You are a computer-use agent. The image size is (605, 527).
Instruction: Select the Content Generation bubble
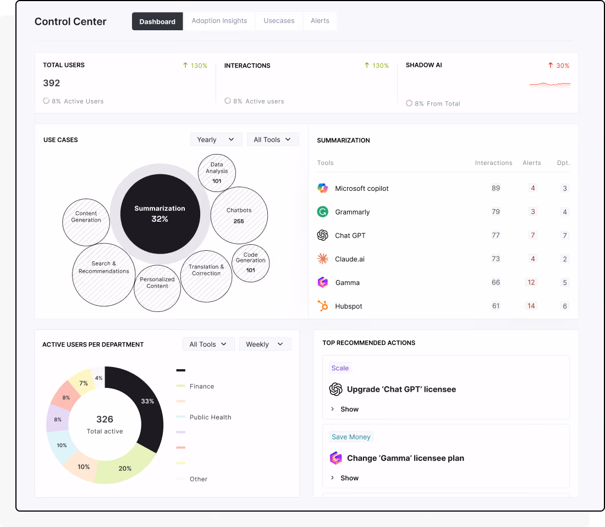pyautogui.click(x=86, y=222)
